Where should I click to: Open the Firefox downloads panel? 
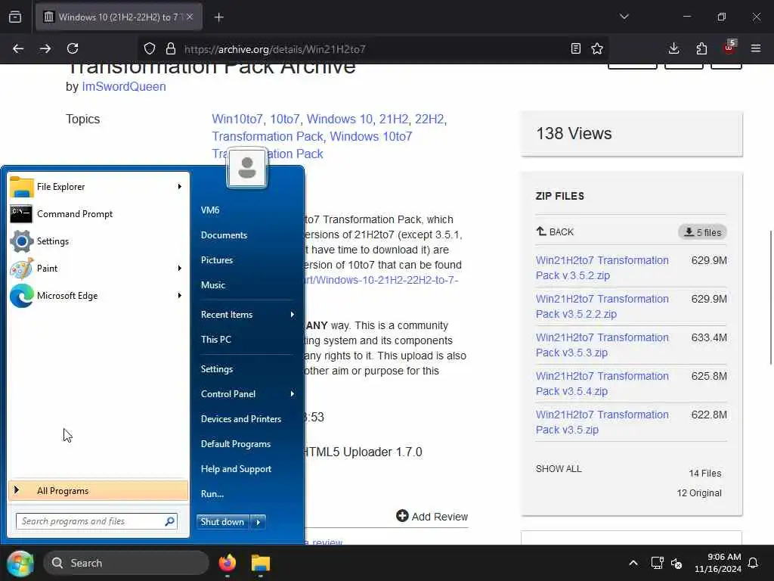click(673, 48)
